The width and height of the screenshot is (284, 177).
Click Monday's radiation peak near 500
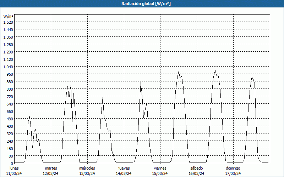pos(29,117)
